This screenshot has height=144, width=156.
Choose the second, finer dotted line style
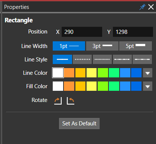click(x=102, y=59)
